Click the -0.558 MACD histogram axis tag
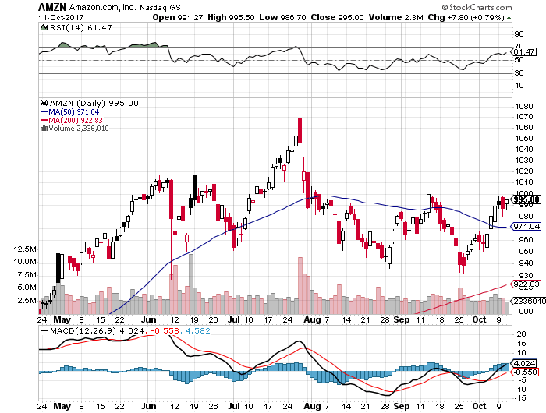546x413 pixels. pyautogui.click(x=524, y=372)
